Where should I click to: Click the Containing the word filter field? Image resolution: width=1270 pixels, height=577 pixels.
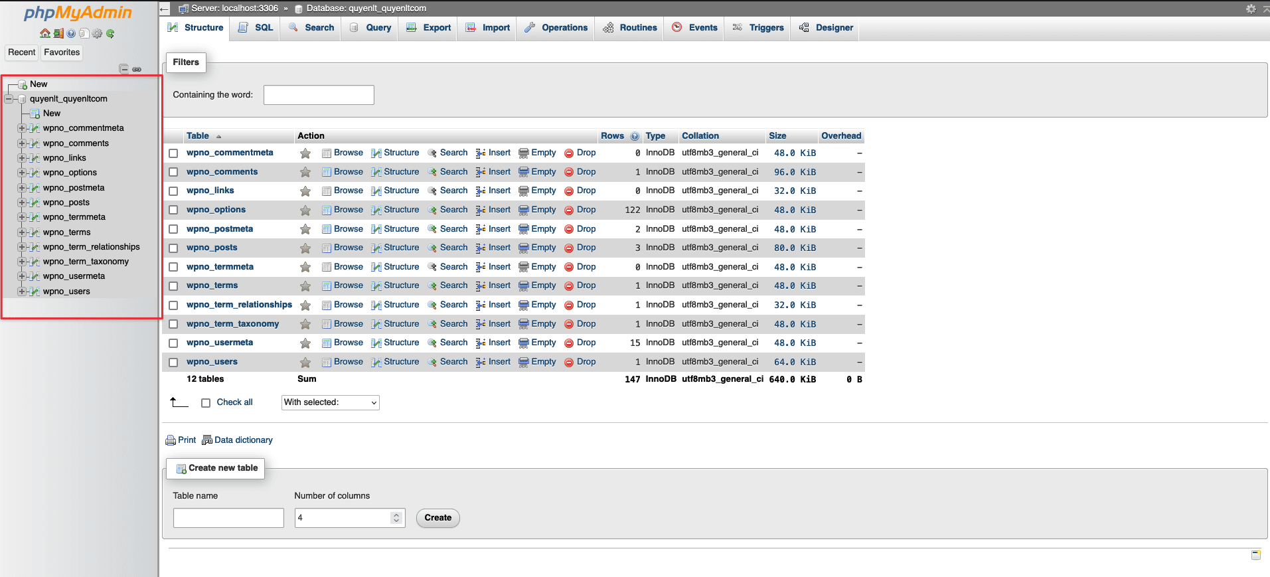[319, 95]
